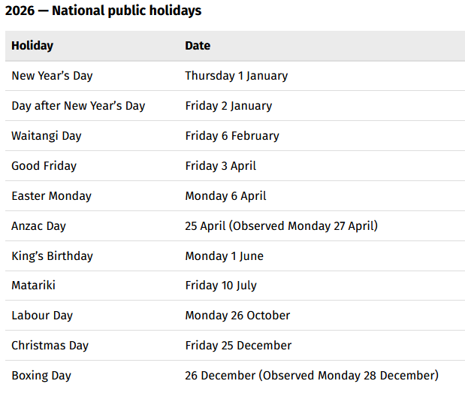
Task: Click the Friday 25 December date
Action: pos(238,346)
